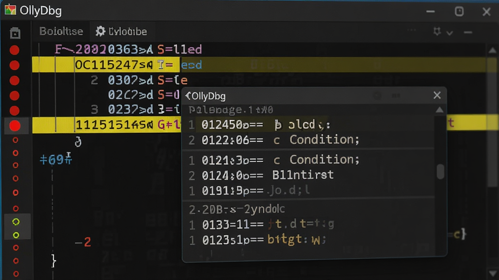
Task: Minimize the OllyDbg main window
Action: [430, 12]
